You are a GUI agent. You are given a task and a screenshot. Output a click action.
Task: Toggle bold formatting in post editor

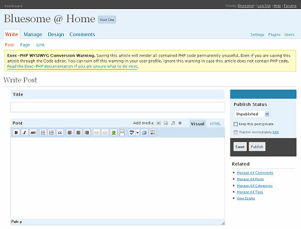pos(16,133)
